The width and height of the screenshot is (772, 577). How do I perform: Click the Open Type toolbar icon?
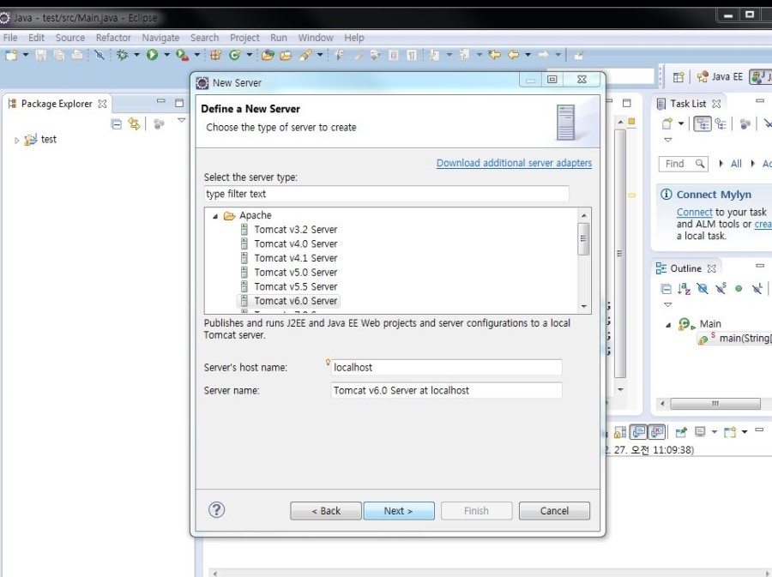click(x=268, y=55)
